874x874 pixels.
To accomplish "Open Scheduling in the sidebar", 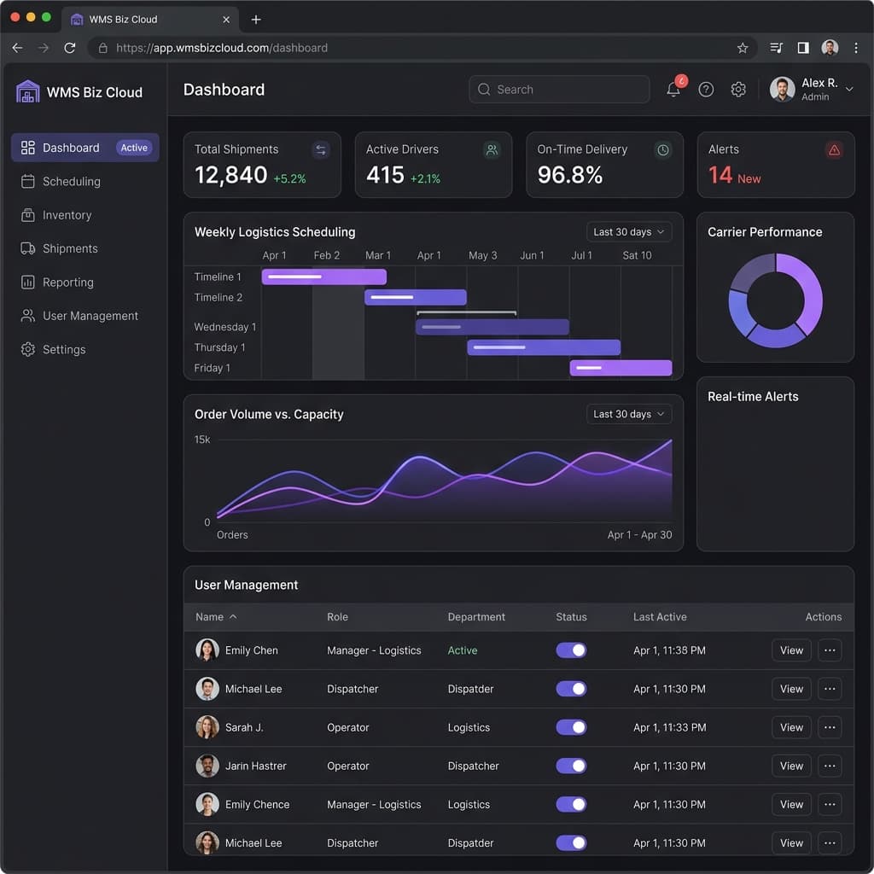I will coord(85,181).
